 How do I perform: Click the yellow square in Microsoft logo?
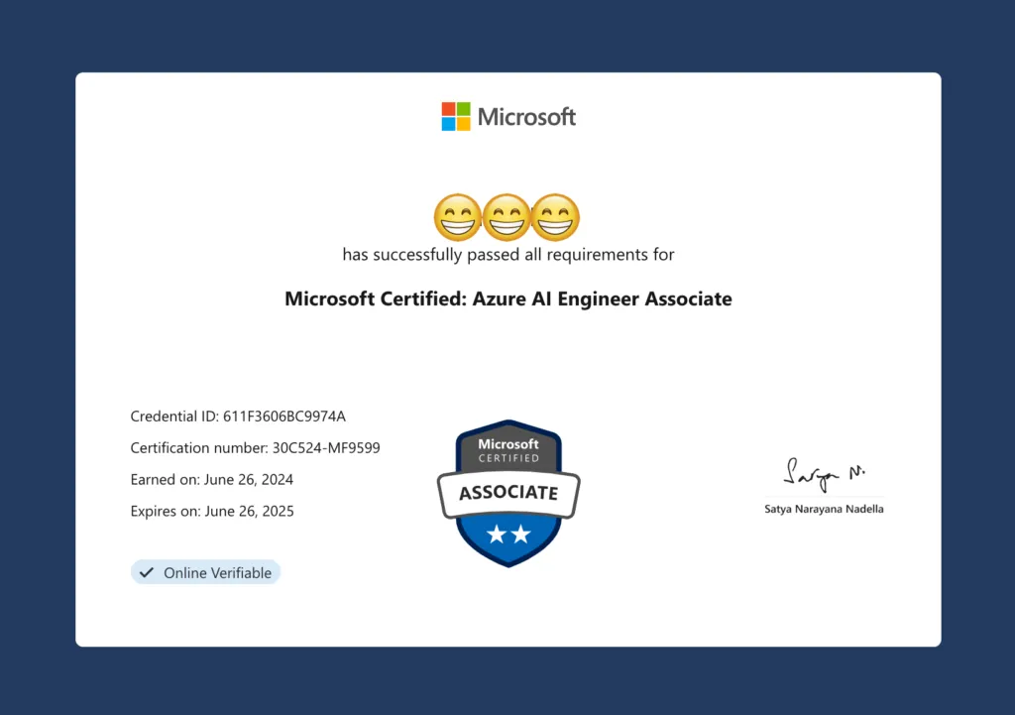[464, 124]
